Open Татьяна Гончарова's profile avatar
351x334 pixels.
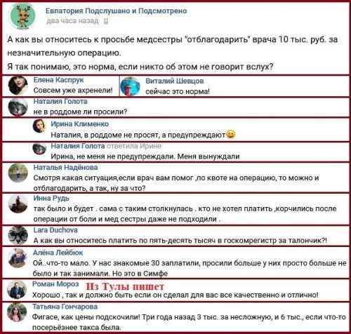click(17, 312)
